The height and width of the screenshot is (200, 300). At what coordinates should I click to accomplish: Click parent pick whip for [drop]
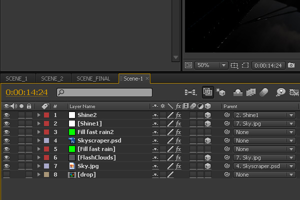pyautogui.click(x=226, y=174)
